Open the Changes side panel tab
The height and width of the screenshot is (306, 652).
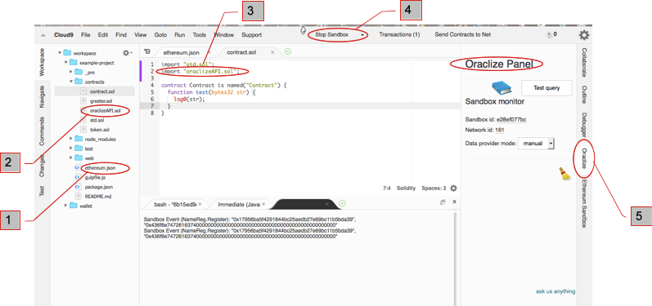point(42,165)
